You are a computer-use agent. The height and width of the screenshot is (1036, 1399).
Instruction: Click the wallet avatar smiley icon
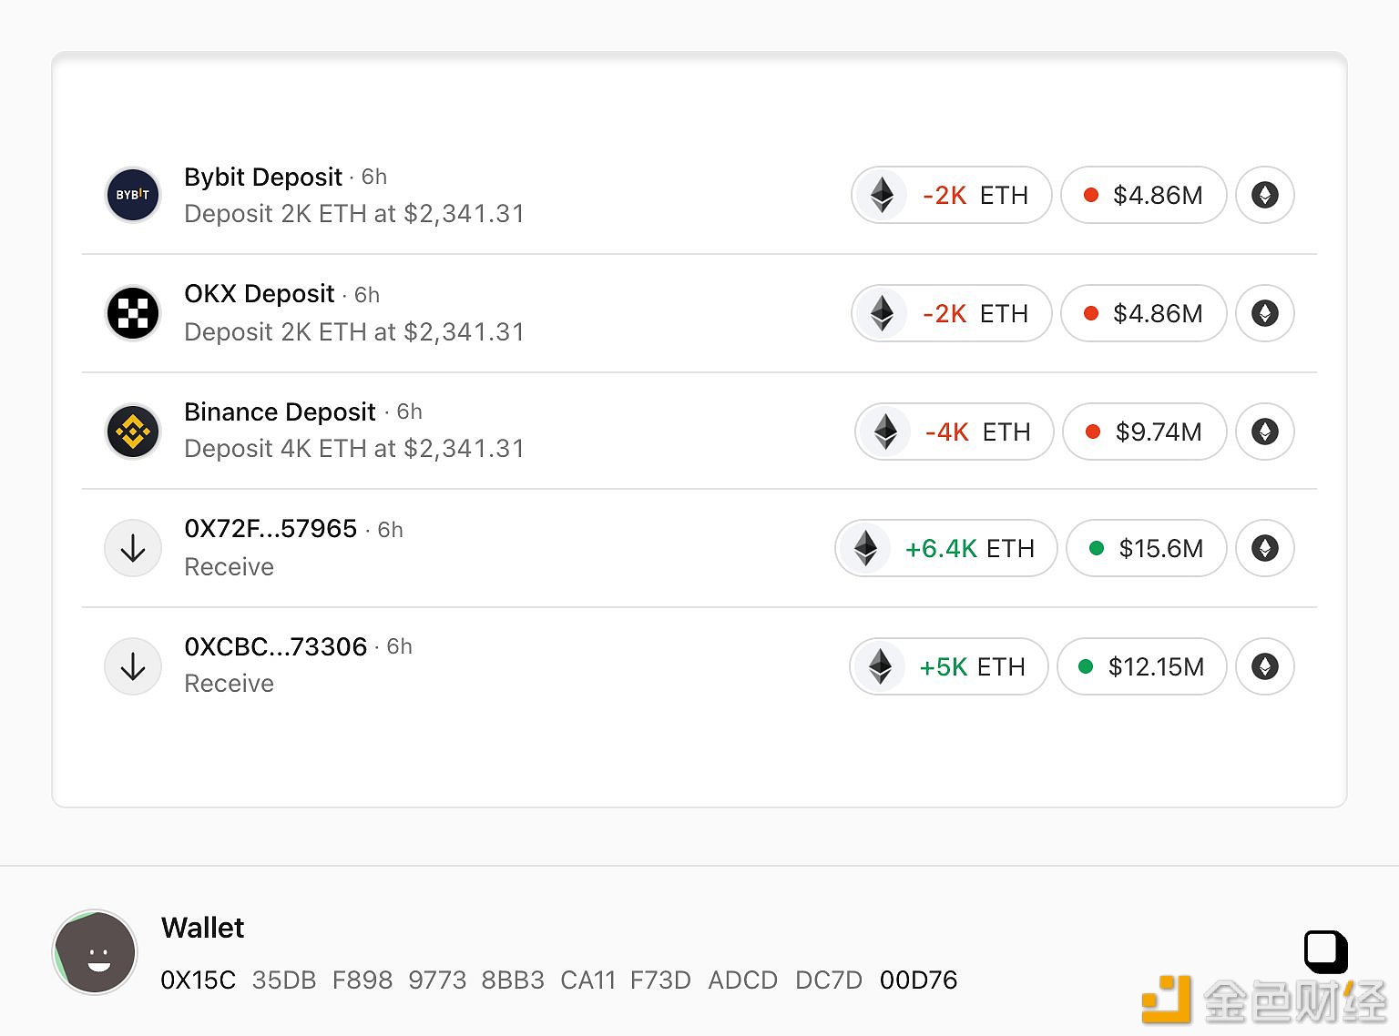pyautogui.click(x=95, y=951)
